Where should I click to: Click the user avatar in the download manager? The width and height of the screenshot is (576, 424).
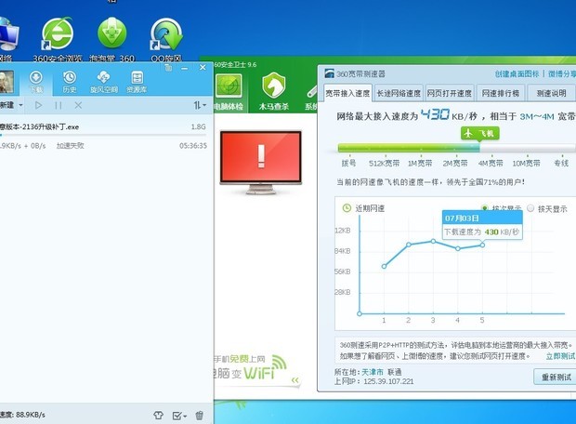pyautogui.click(x=7, y=82)
